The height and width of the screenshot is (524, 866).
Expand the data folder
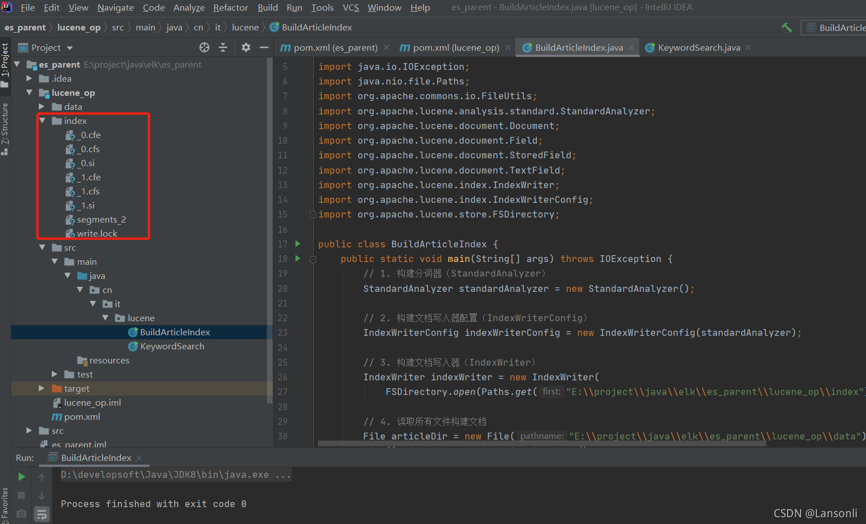click(x=42, y=106)
